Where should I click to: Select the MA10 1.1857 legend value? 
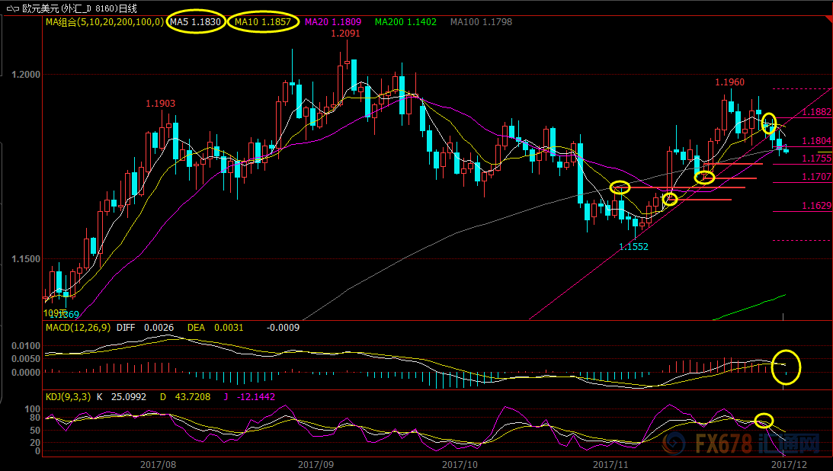tap(263, 22)
